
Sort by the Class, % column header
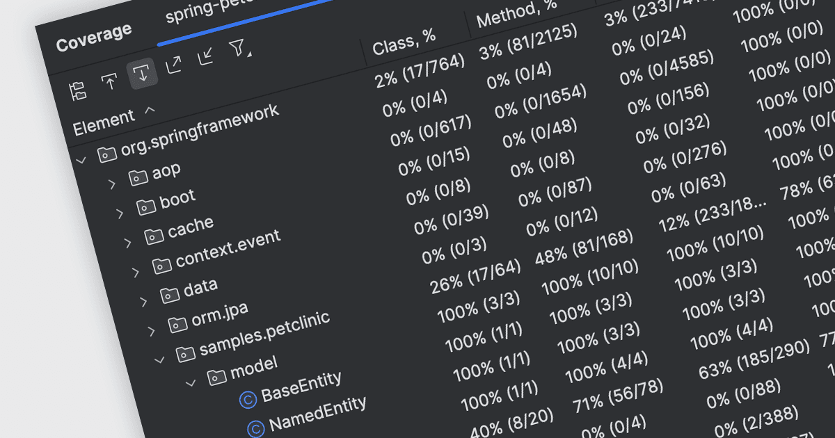pyautogui.click(x=406, y=43)
